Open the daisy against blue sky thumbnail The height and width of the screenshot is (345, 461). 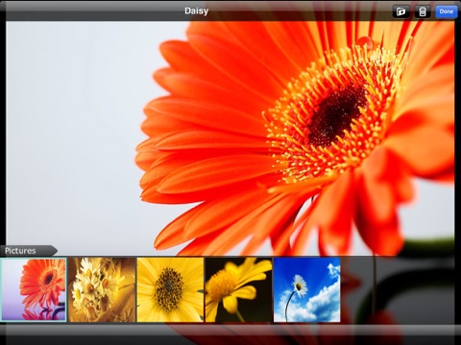point(307,289)
